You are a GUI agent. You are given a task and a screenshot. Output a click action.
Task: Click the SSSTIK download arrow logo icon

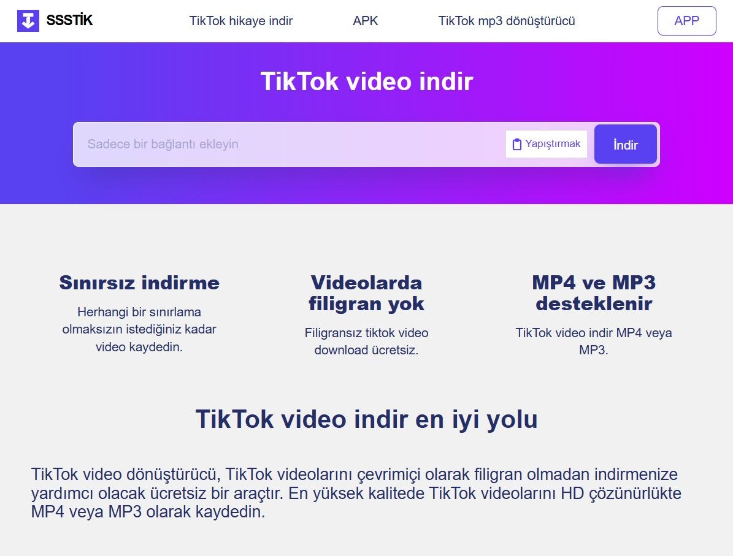28,21
